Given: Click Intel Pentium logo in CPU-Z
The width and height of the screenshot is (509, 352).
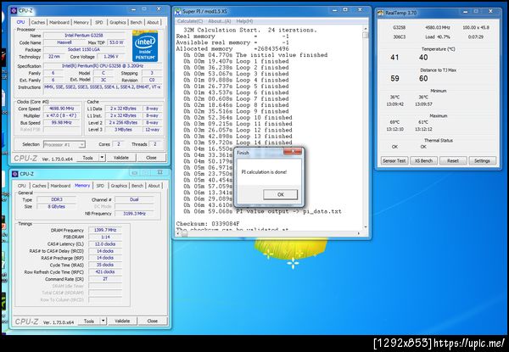Looking at the screenshot, I should tap(145, 46).
